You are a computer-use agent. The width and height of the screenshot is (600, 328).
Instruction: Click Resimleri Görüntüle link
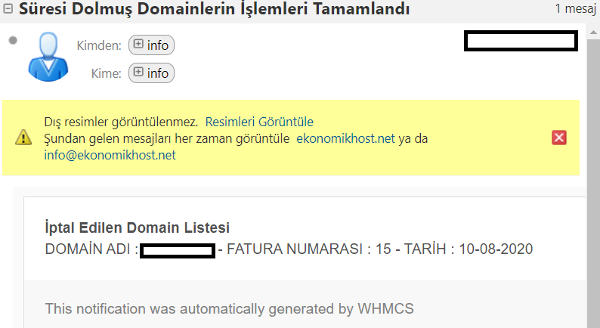(259, 122)
